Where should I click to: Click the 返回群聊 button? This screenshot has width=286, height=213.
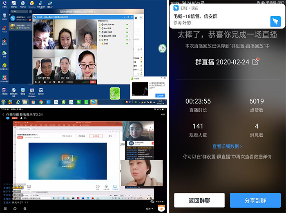[x=199, y=200]
